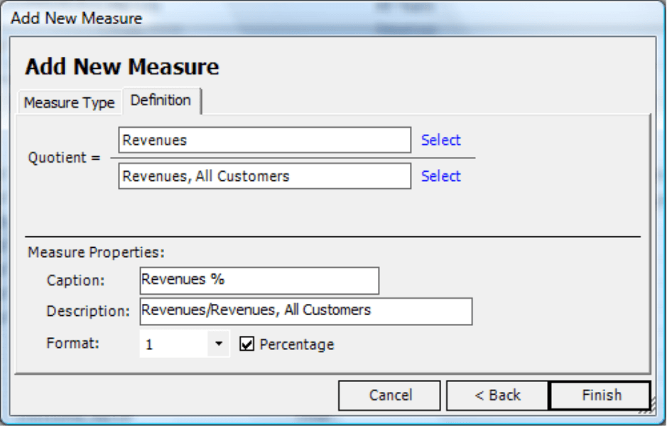667x426 pixels.
Task: Open Select link for the denominator
Action: (440, 176)
